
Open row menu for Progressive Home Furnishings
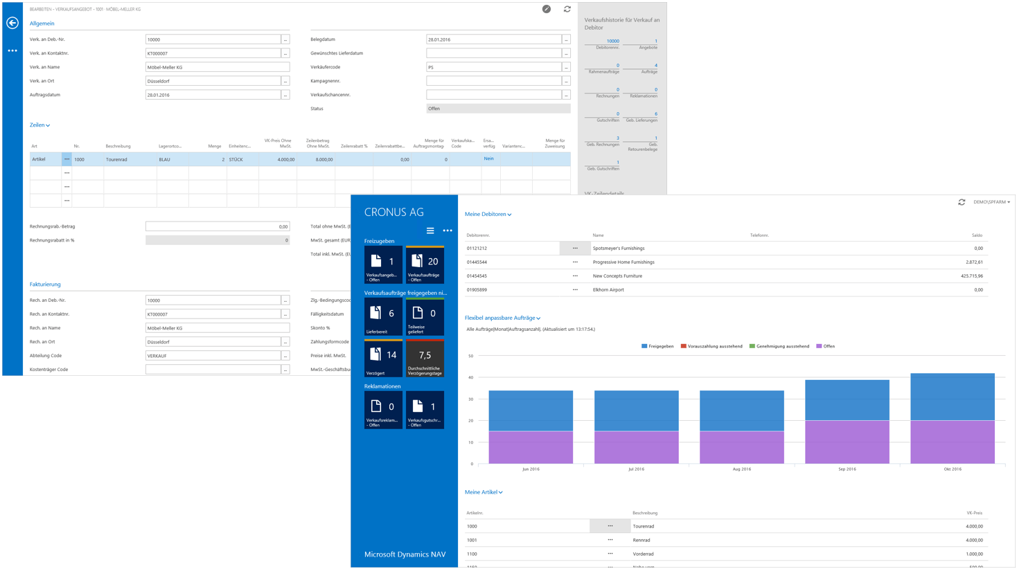coord(575,262)
